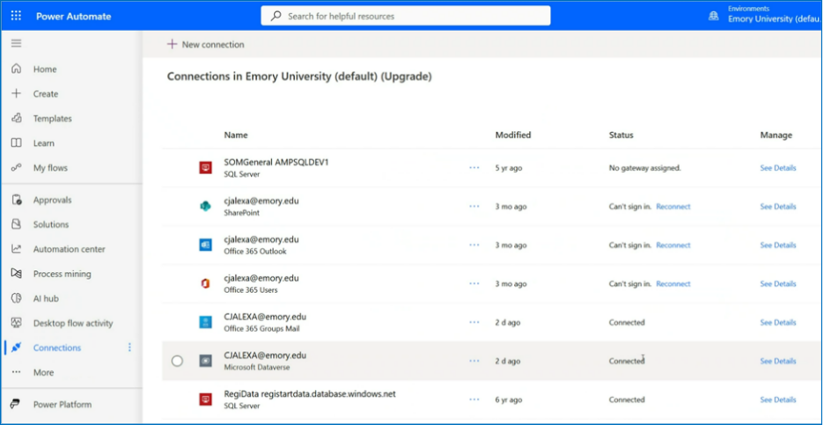This screenshot has height=425, width=824.
Task: Click the Automation center chart icon
Action: (x=17, y=249)
